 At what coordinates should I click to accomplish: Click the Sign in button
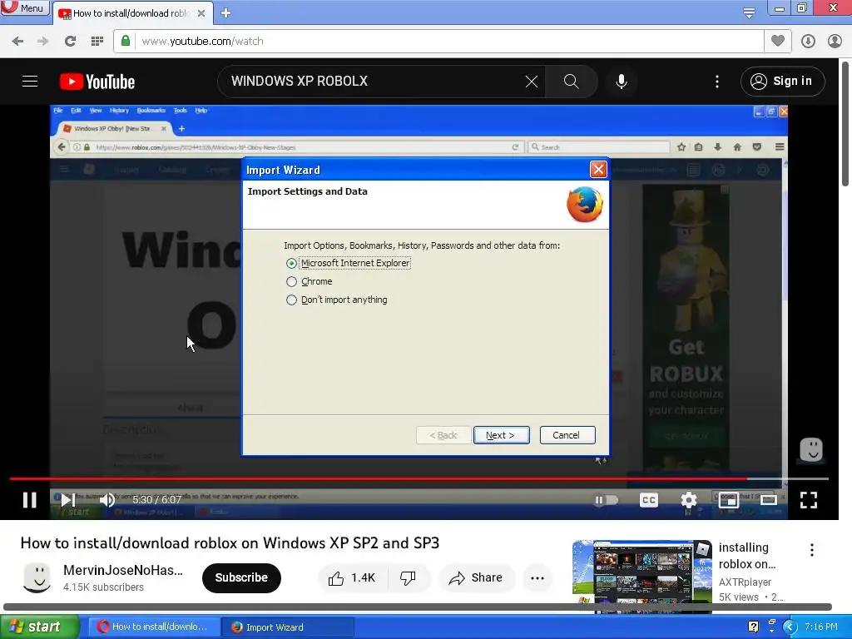(782, 82)
